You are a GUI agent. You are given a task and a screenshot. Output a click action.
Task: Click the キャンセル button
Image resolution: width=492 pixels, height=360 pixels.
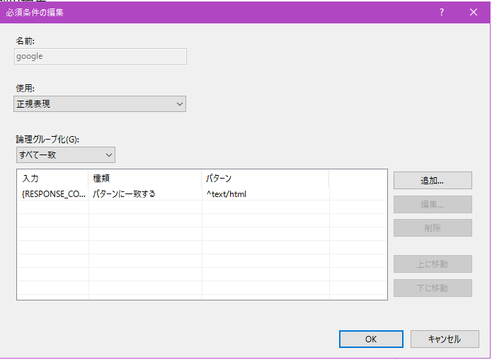click(445, 339)
